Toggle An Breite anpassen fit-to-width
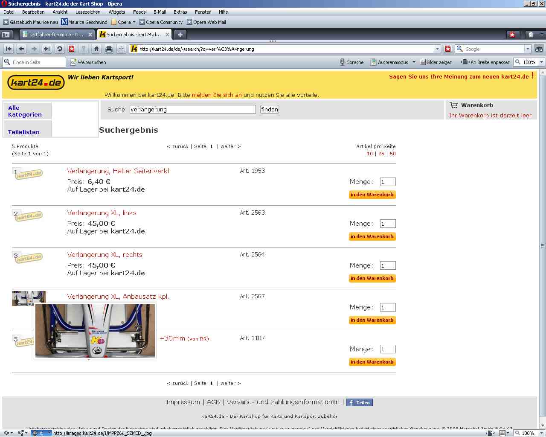The height and width of the screenshot is (437, 546). [486, 62]
